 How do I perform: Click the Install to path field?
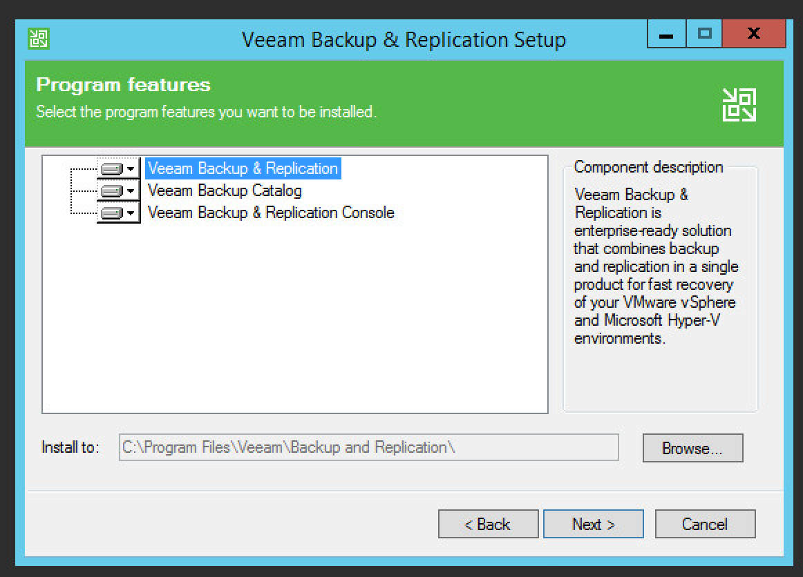point(368,447)
